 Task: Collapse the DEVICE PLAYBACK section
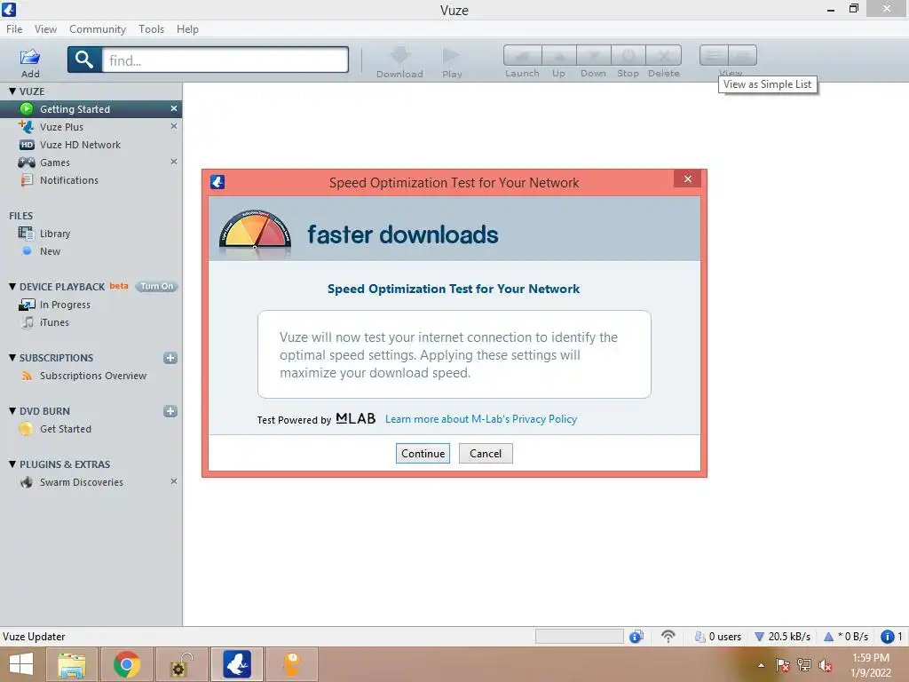12,287
